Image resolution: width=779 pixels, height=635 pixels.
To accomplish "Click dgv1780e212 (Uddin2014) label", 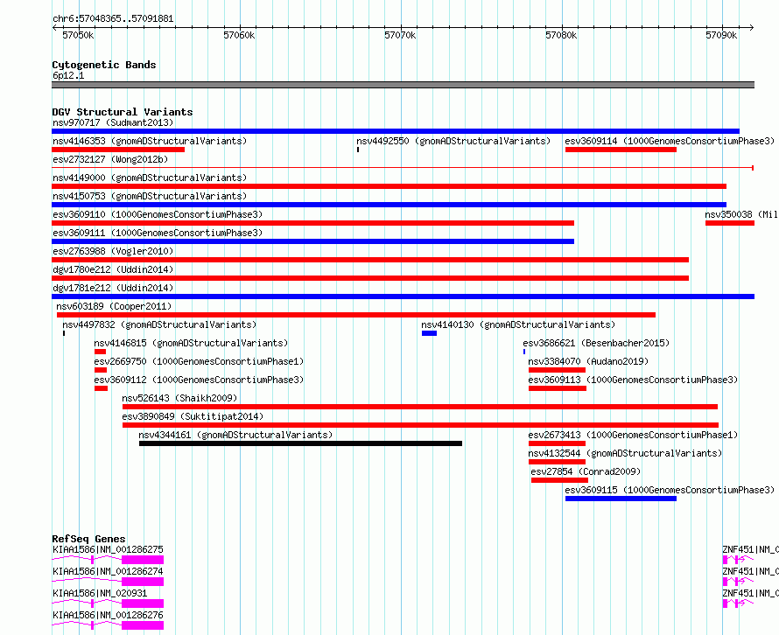I will [113, 269].
